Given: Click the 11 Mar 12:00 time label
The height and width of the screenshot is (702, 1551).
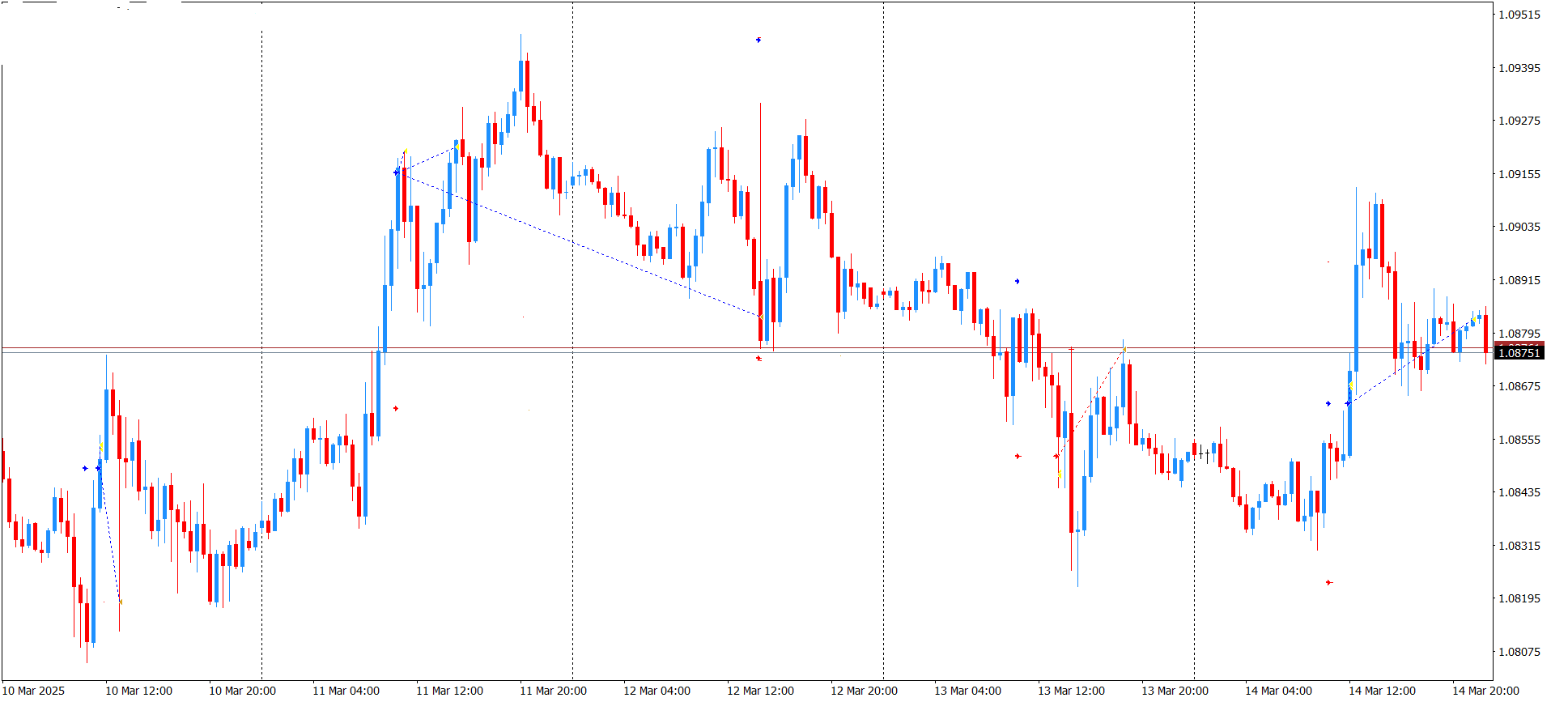Looking at the screenshot, I should 450,691.
